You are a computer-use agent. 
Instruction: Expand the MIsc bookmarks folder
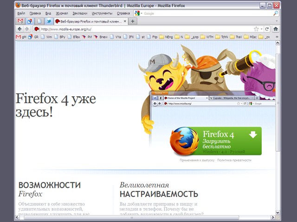click(x=251, y=37)
